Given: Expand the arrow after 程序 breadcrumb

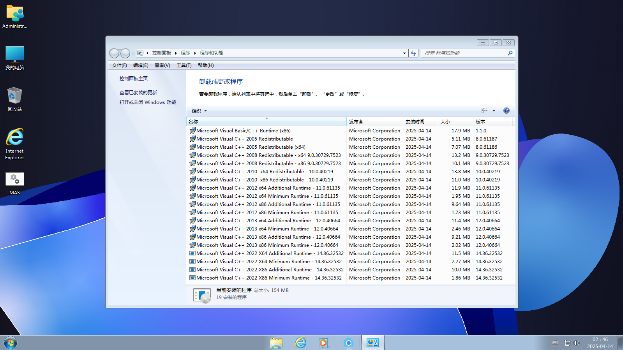Looking at the screenshot, I should coord(195,53).
